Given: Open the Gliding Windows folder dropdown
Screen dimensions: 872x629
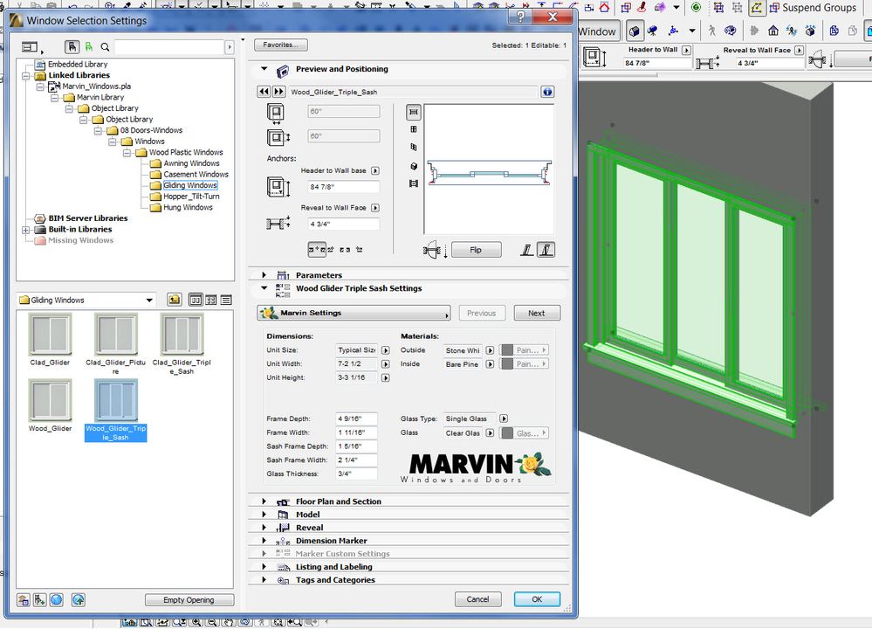Looking at the screenshot, I should (149, 301).
